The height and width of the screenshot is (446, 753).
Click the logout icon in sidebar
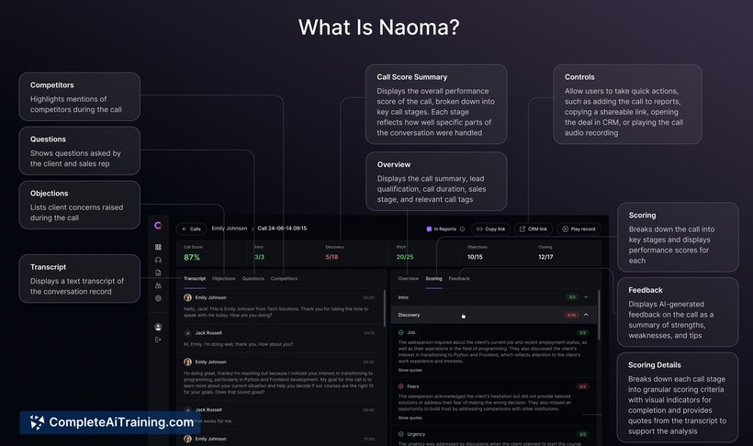point(158,340)
